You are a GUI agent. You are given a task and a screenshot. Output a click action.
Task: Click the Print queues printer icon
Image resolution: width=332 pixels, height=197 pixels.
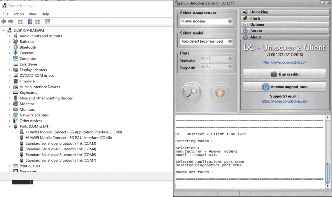coord(15,166)
